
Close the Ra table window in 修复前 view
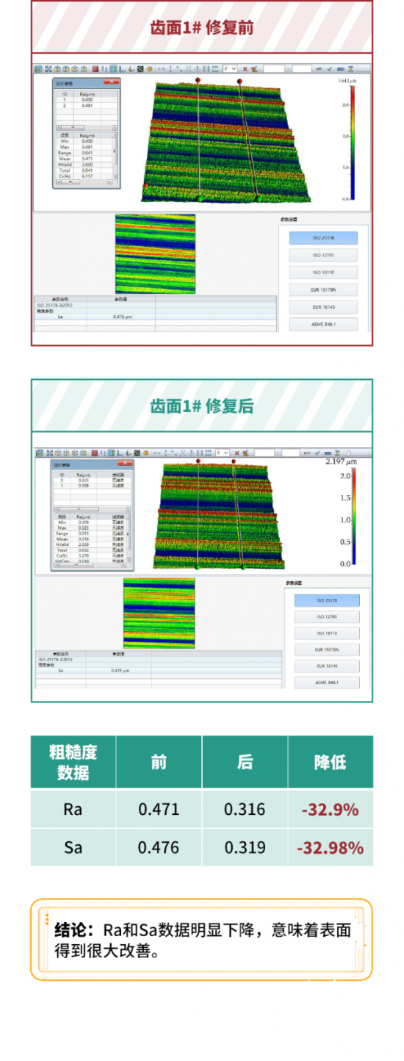(x=112, y=83)
